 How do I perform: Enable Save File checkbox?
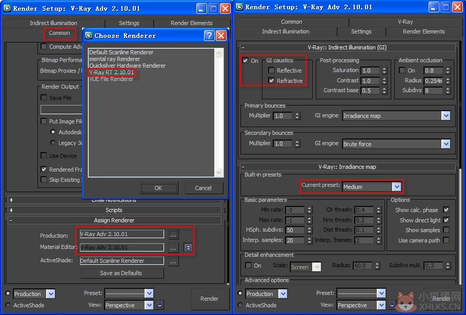[x=44, y=98]
